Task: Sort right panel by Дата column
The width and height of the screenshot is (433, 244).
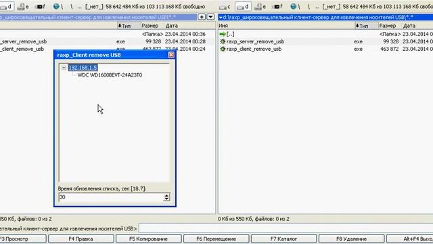Action: click(417, 26)
